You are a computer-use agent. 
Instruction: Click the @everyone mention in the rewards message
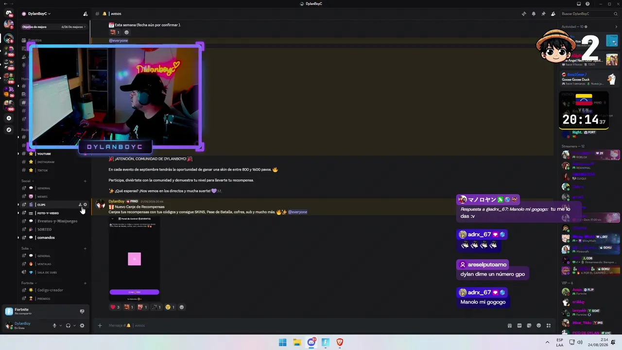tap(297, 212)
